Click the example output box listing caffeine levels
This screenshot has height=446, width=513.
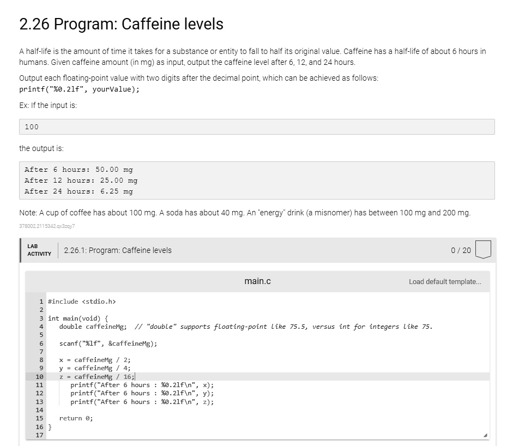[x=257, y=180]
